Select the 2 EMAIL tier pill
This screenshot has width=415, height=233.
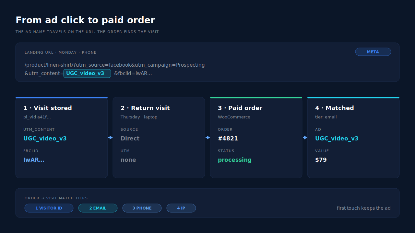tap(98, 208)
